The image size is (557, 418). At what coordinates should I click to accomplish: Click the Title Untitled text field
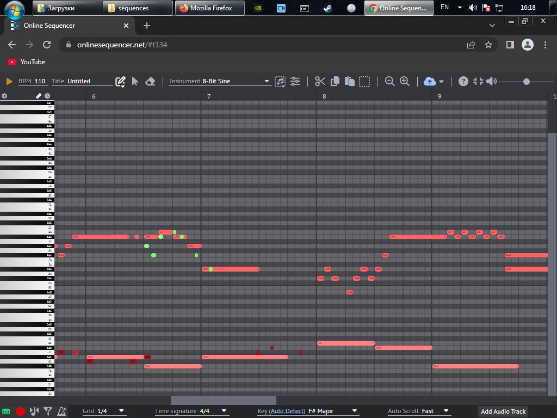tap(90, 82)
